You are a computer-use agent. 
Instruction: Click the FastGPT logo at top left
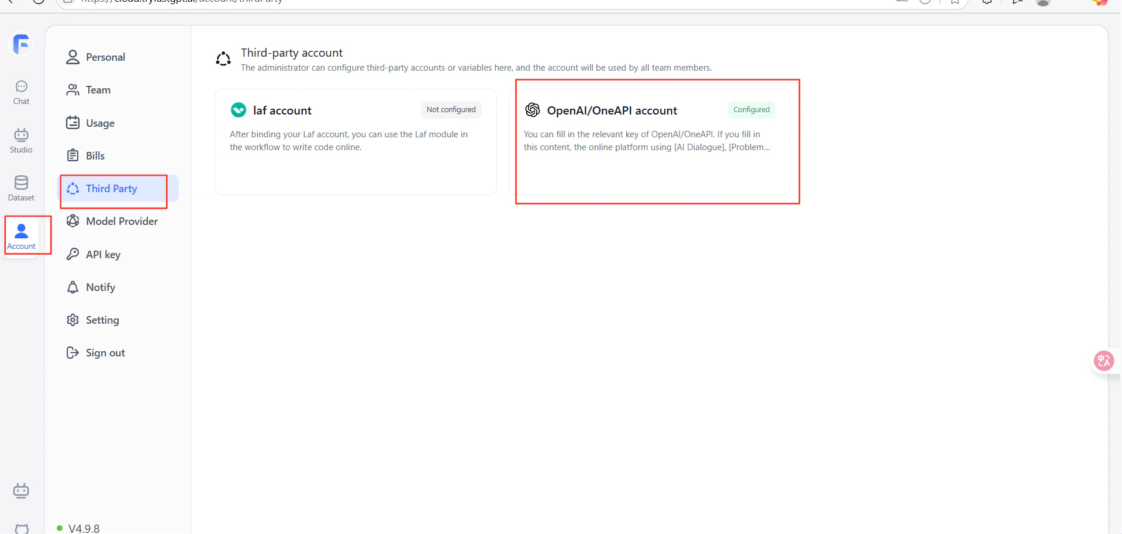[21, 43]
